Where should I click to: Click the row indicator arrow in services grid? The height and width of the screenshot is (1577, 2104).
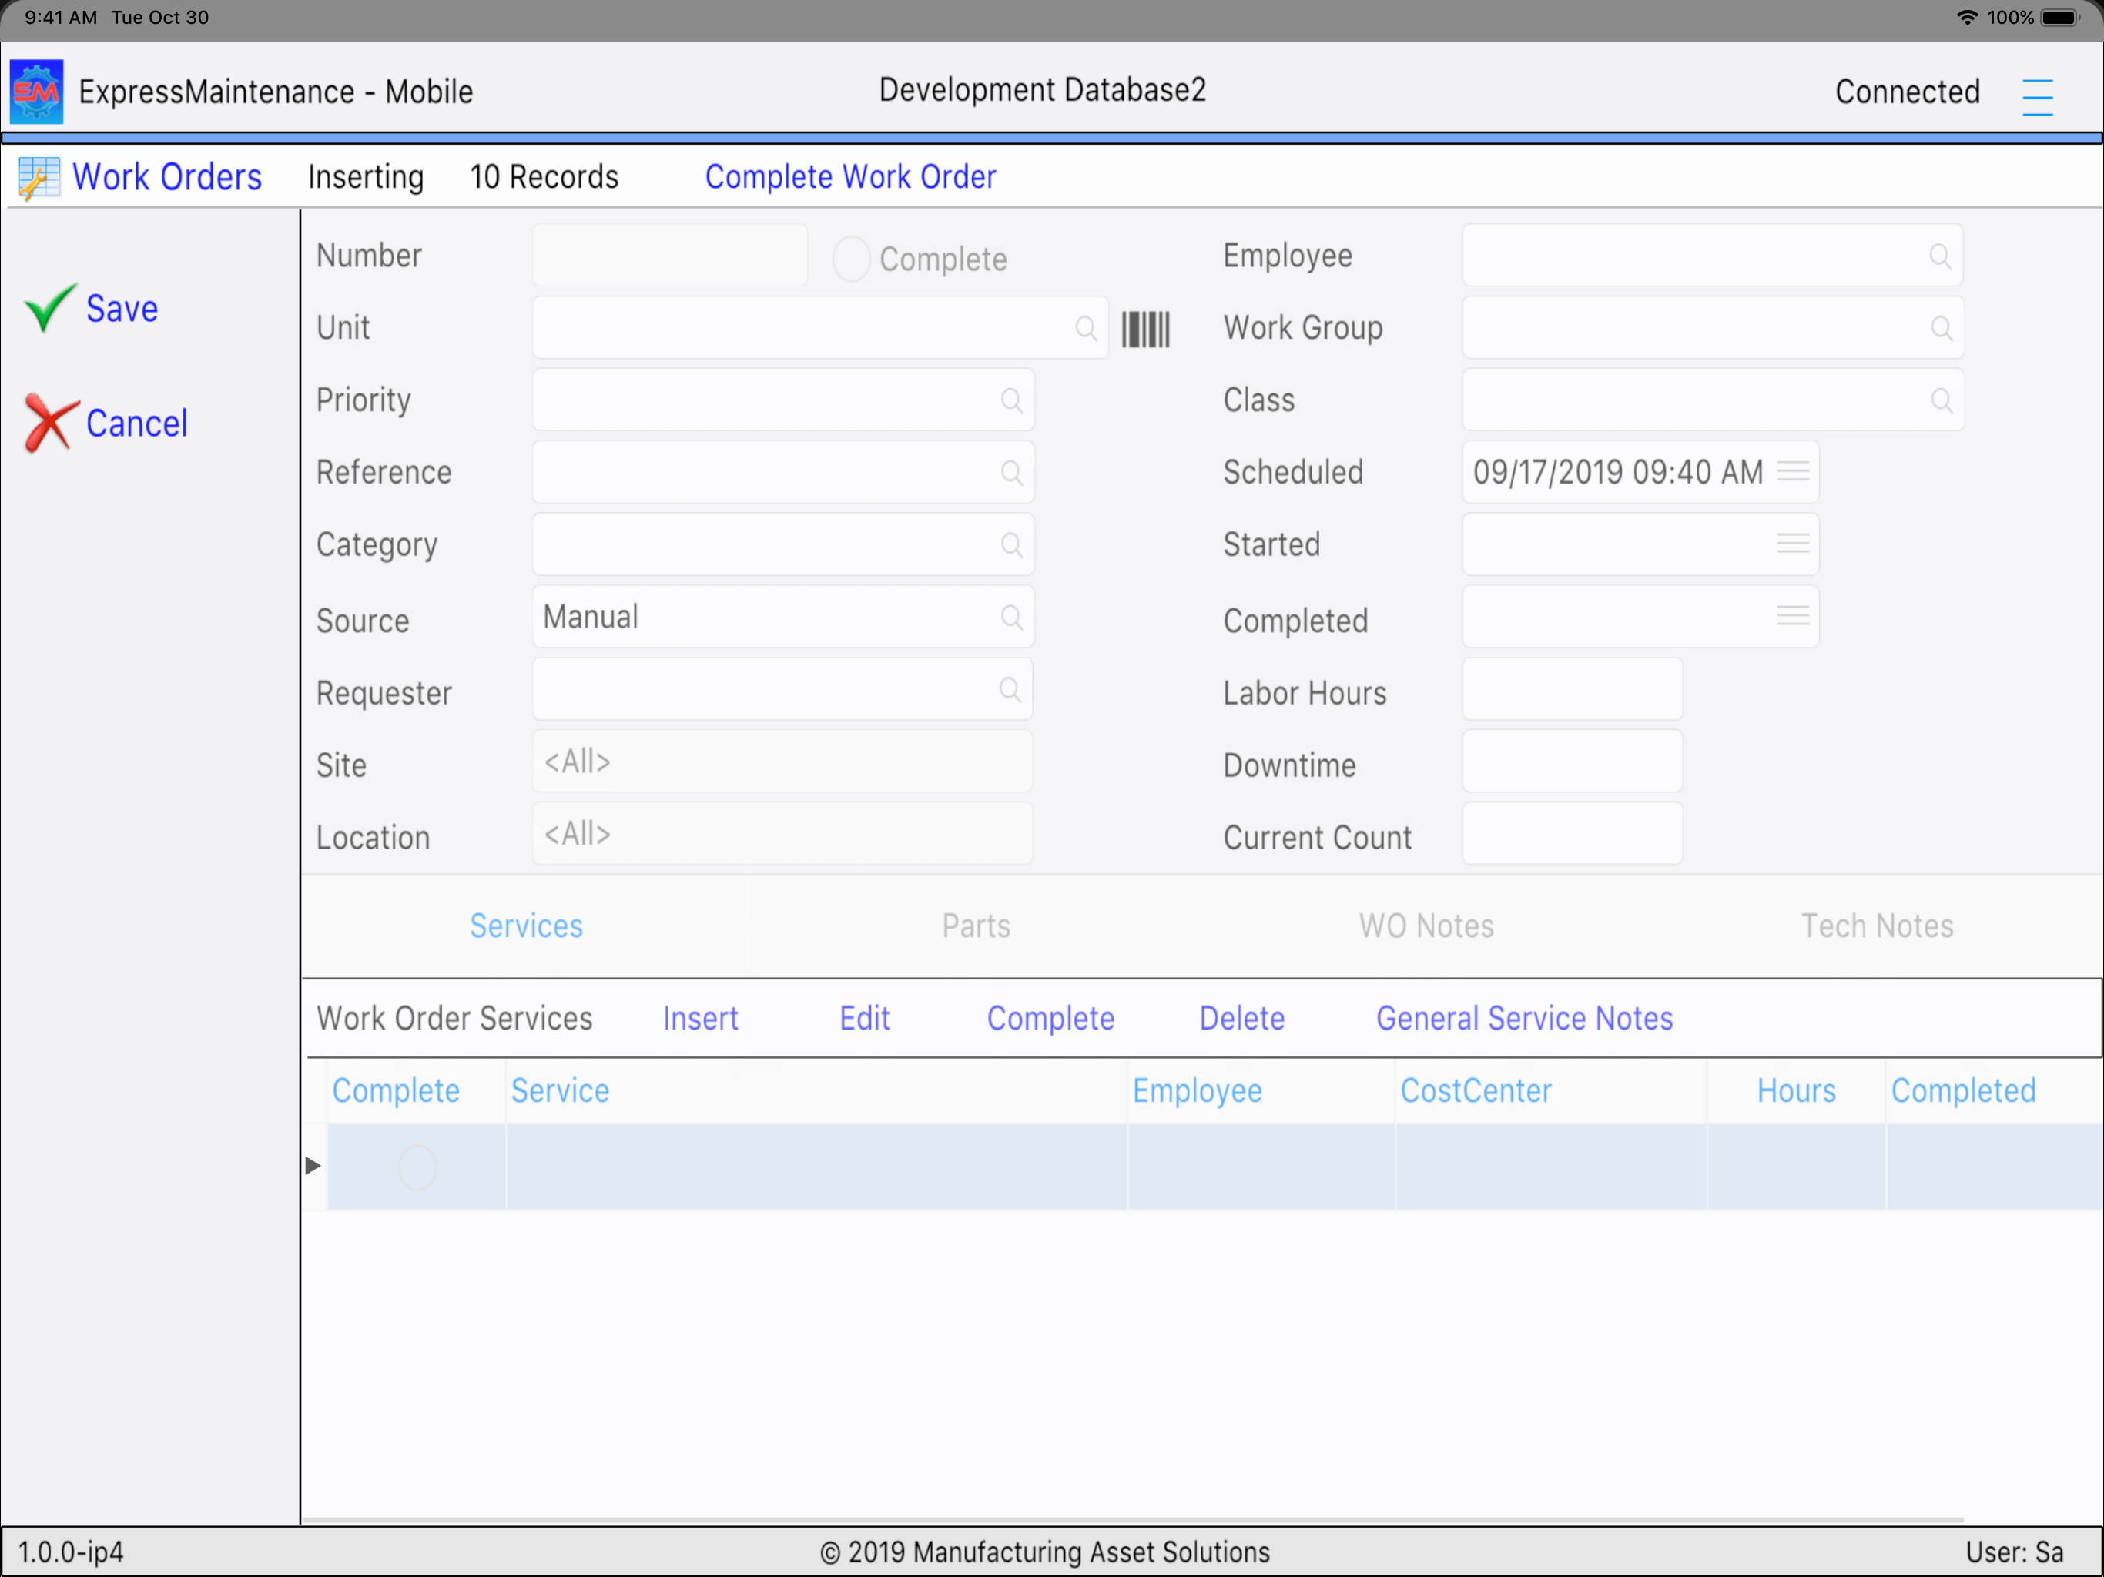coord(313,1165)
